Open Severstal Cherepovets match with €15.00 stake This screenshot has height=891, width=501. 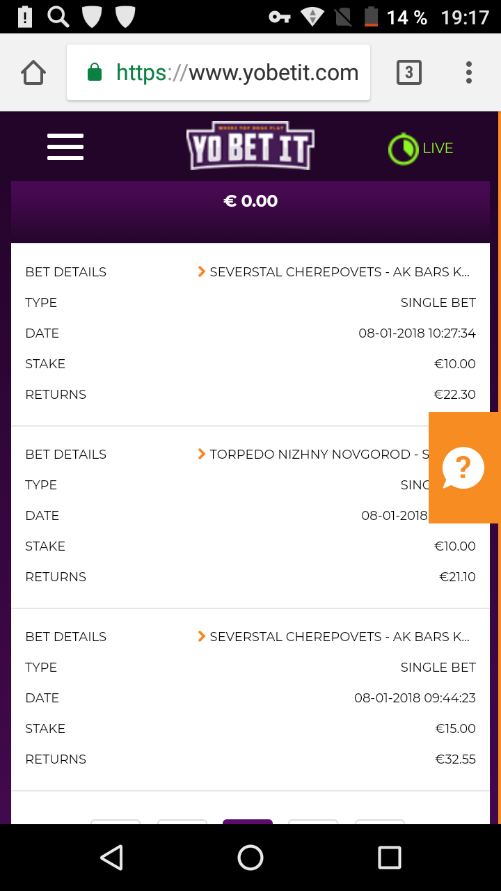tap(340, 636)
